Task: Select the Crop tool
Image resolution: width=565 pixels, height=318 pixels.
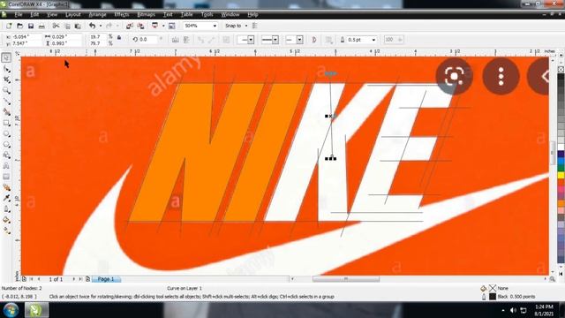Action: point(6,79)
